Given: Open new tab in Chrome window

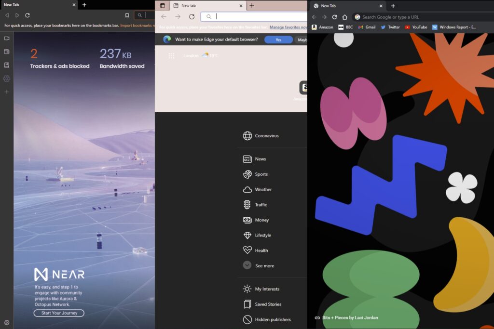Looking at the screenshot, I should [393, 6].
